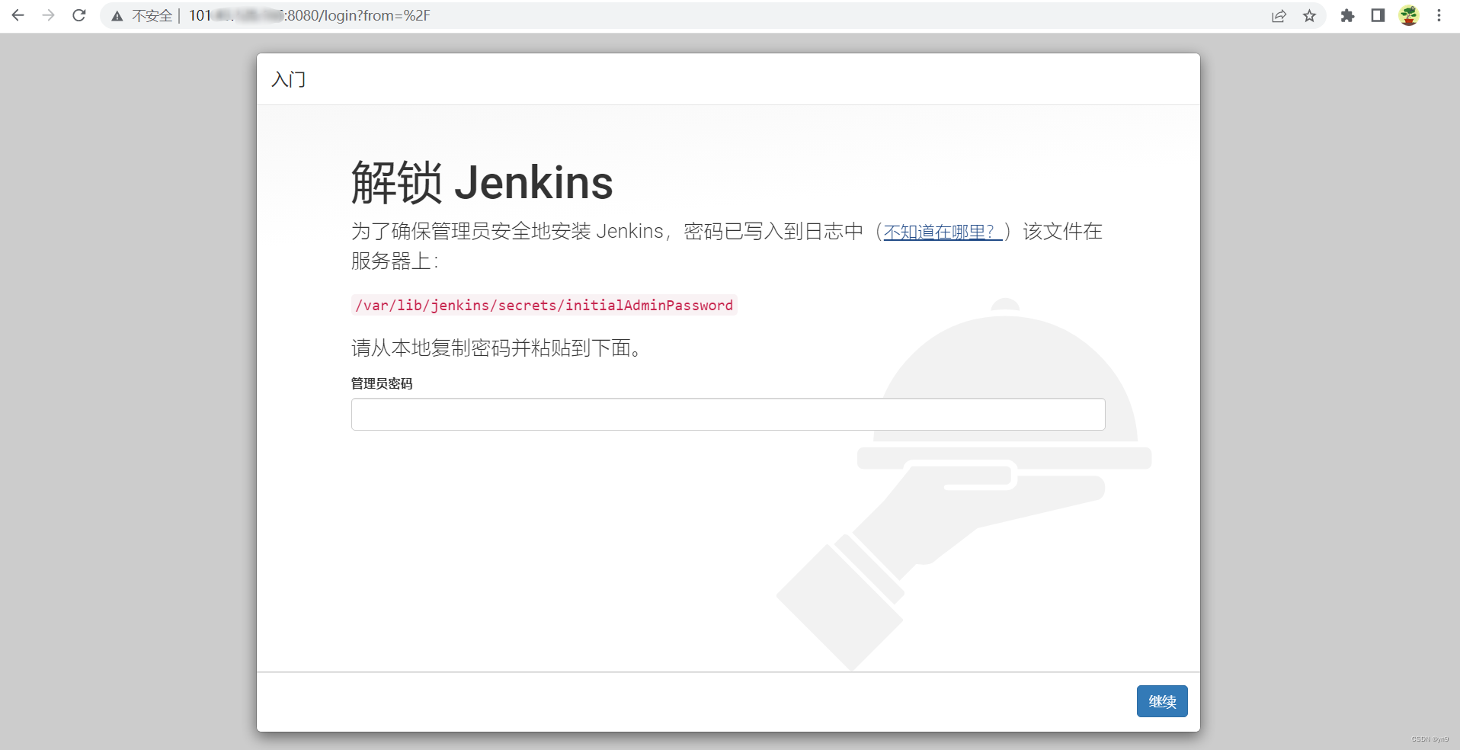Viewport: 1460px width, 750px height.
Task: Click the 管理员密码 label
Action: [382, 383]
